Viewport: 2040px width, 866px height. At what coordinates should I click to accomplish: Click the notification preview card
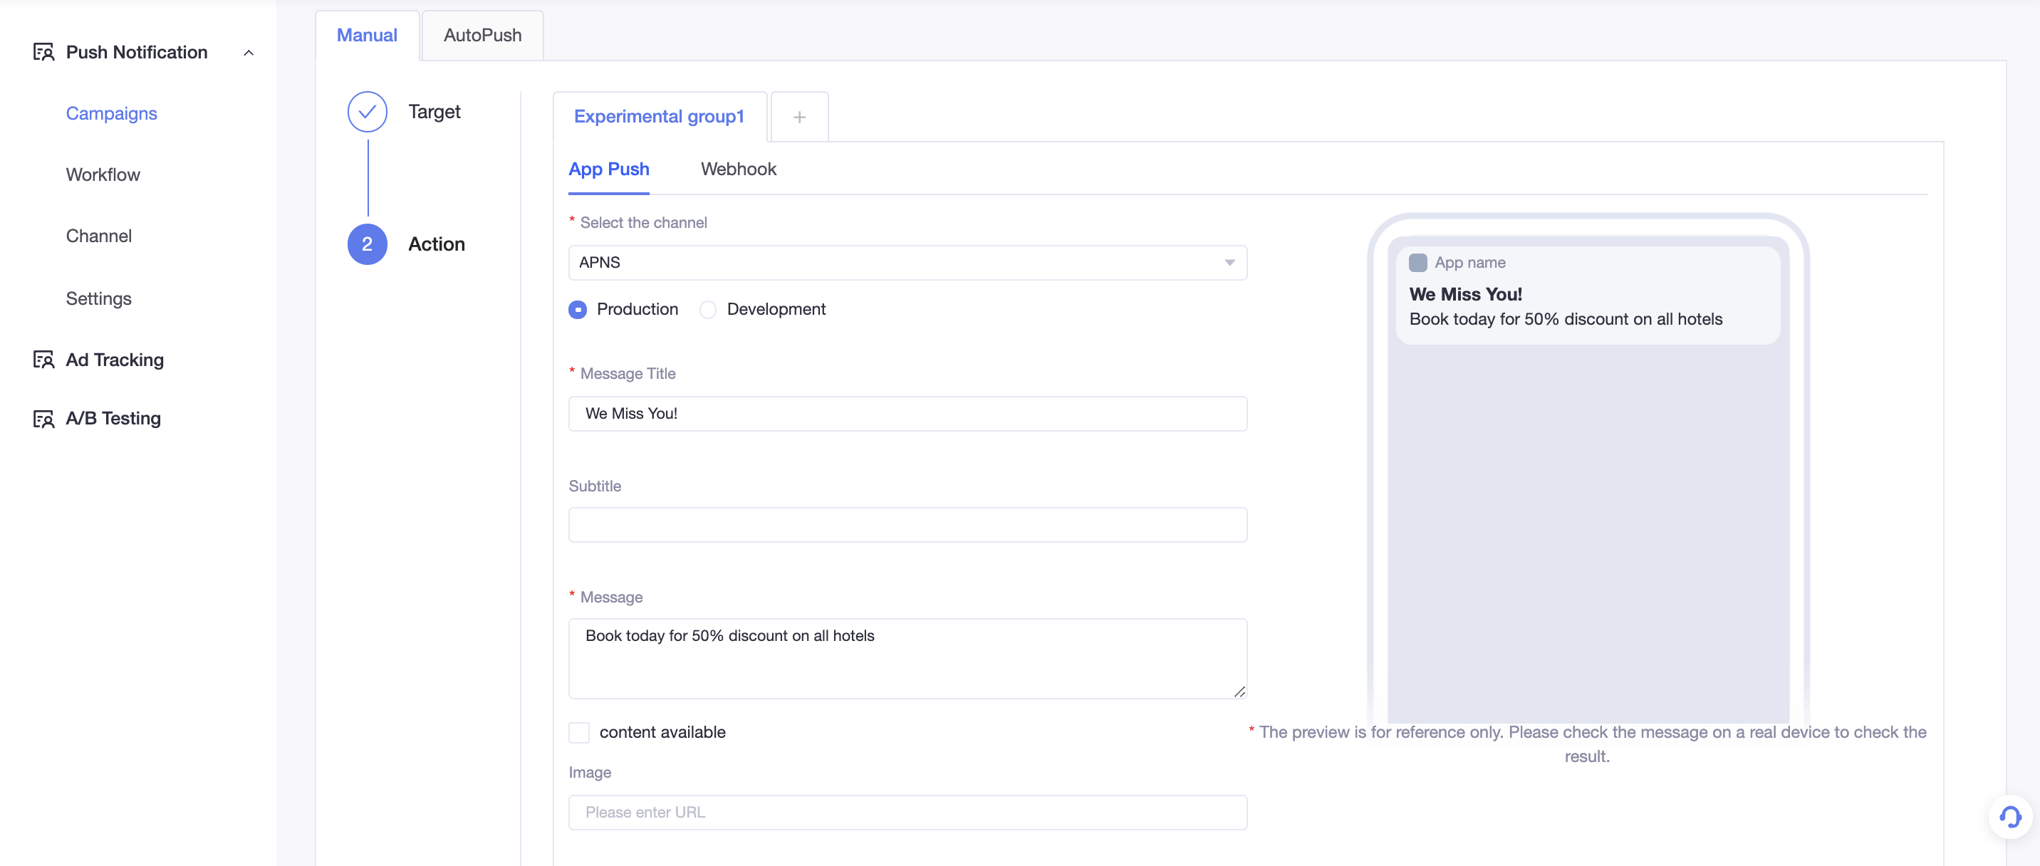1588,294
